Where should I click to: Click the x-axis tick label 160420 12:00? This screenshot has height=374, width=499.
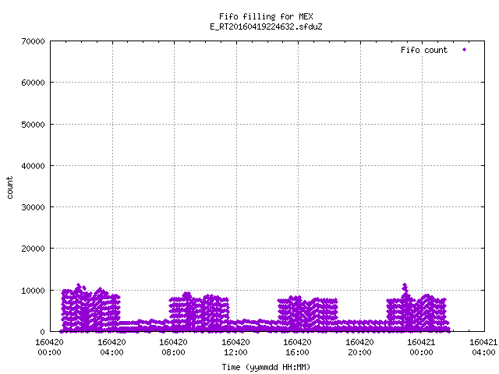[x=235, y=348]
